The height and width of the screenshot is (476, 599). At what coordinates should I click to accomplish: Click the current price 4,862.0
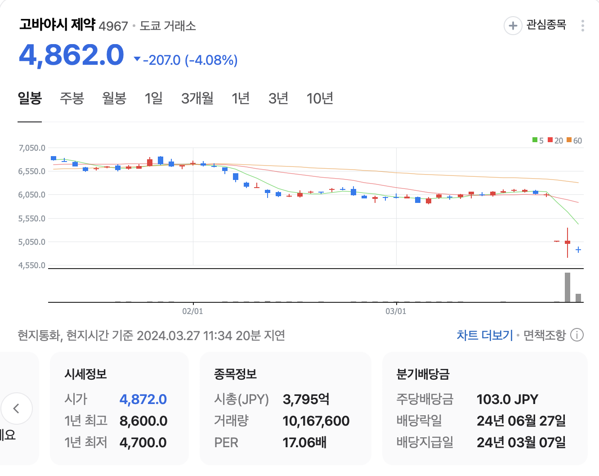(72, 55)
